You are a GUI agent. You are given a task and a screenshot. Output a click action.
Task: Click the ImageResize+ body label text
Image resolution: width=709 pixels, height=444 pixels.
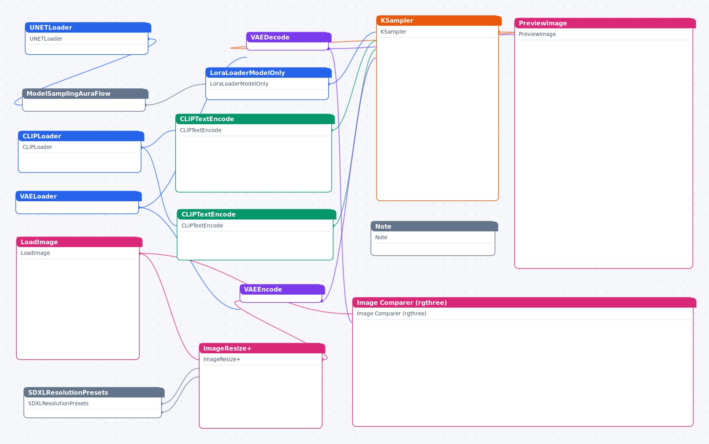pos(222,359)
